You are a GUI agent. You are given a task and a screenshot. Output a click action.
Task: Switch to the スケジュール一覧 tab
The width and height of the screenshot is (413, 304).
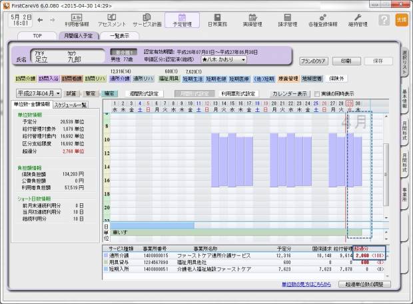(x=71, y=105)
